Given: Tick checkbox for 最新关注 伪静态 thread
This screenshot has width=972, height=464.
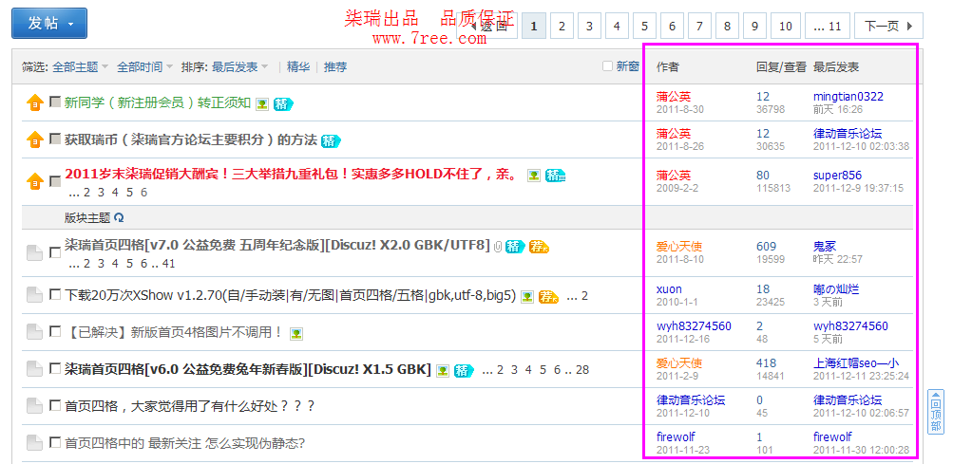Looking at the screenshot, I should pyautogui.click(x=55, y=442).
